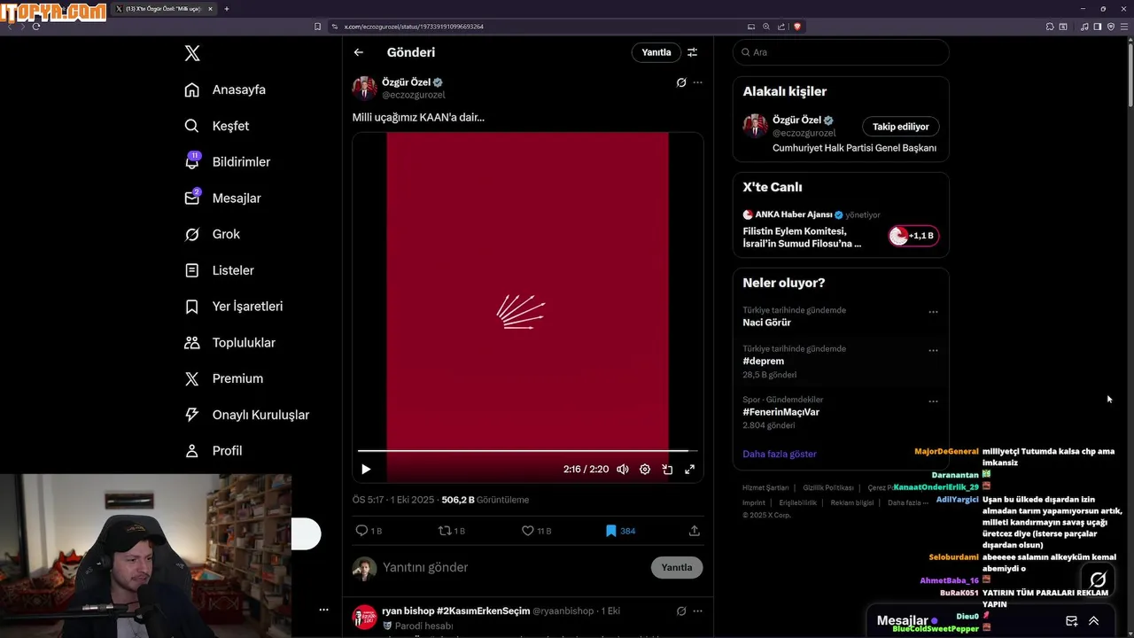Toggle Takip ediyor follow button
This screenshot has height=638, width=1134.
tap(901, 127)
